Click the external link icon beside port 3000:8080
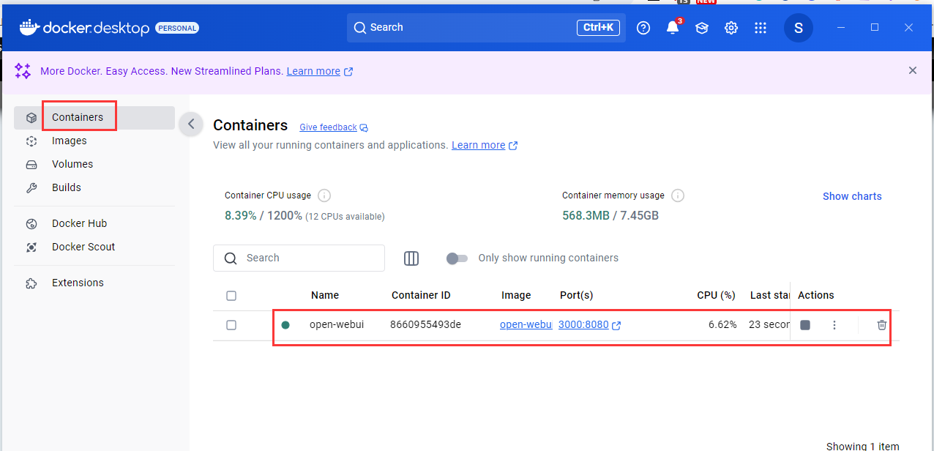Viewport: 934px width, 451px height. 616,325
